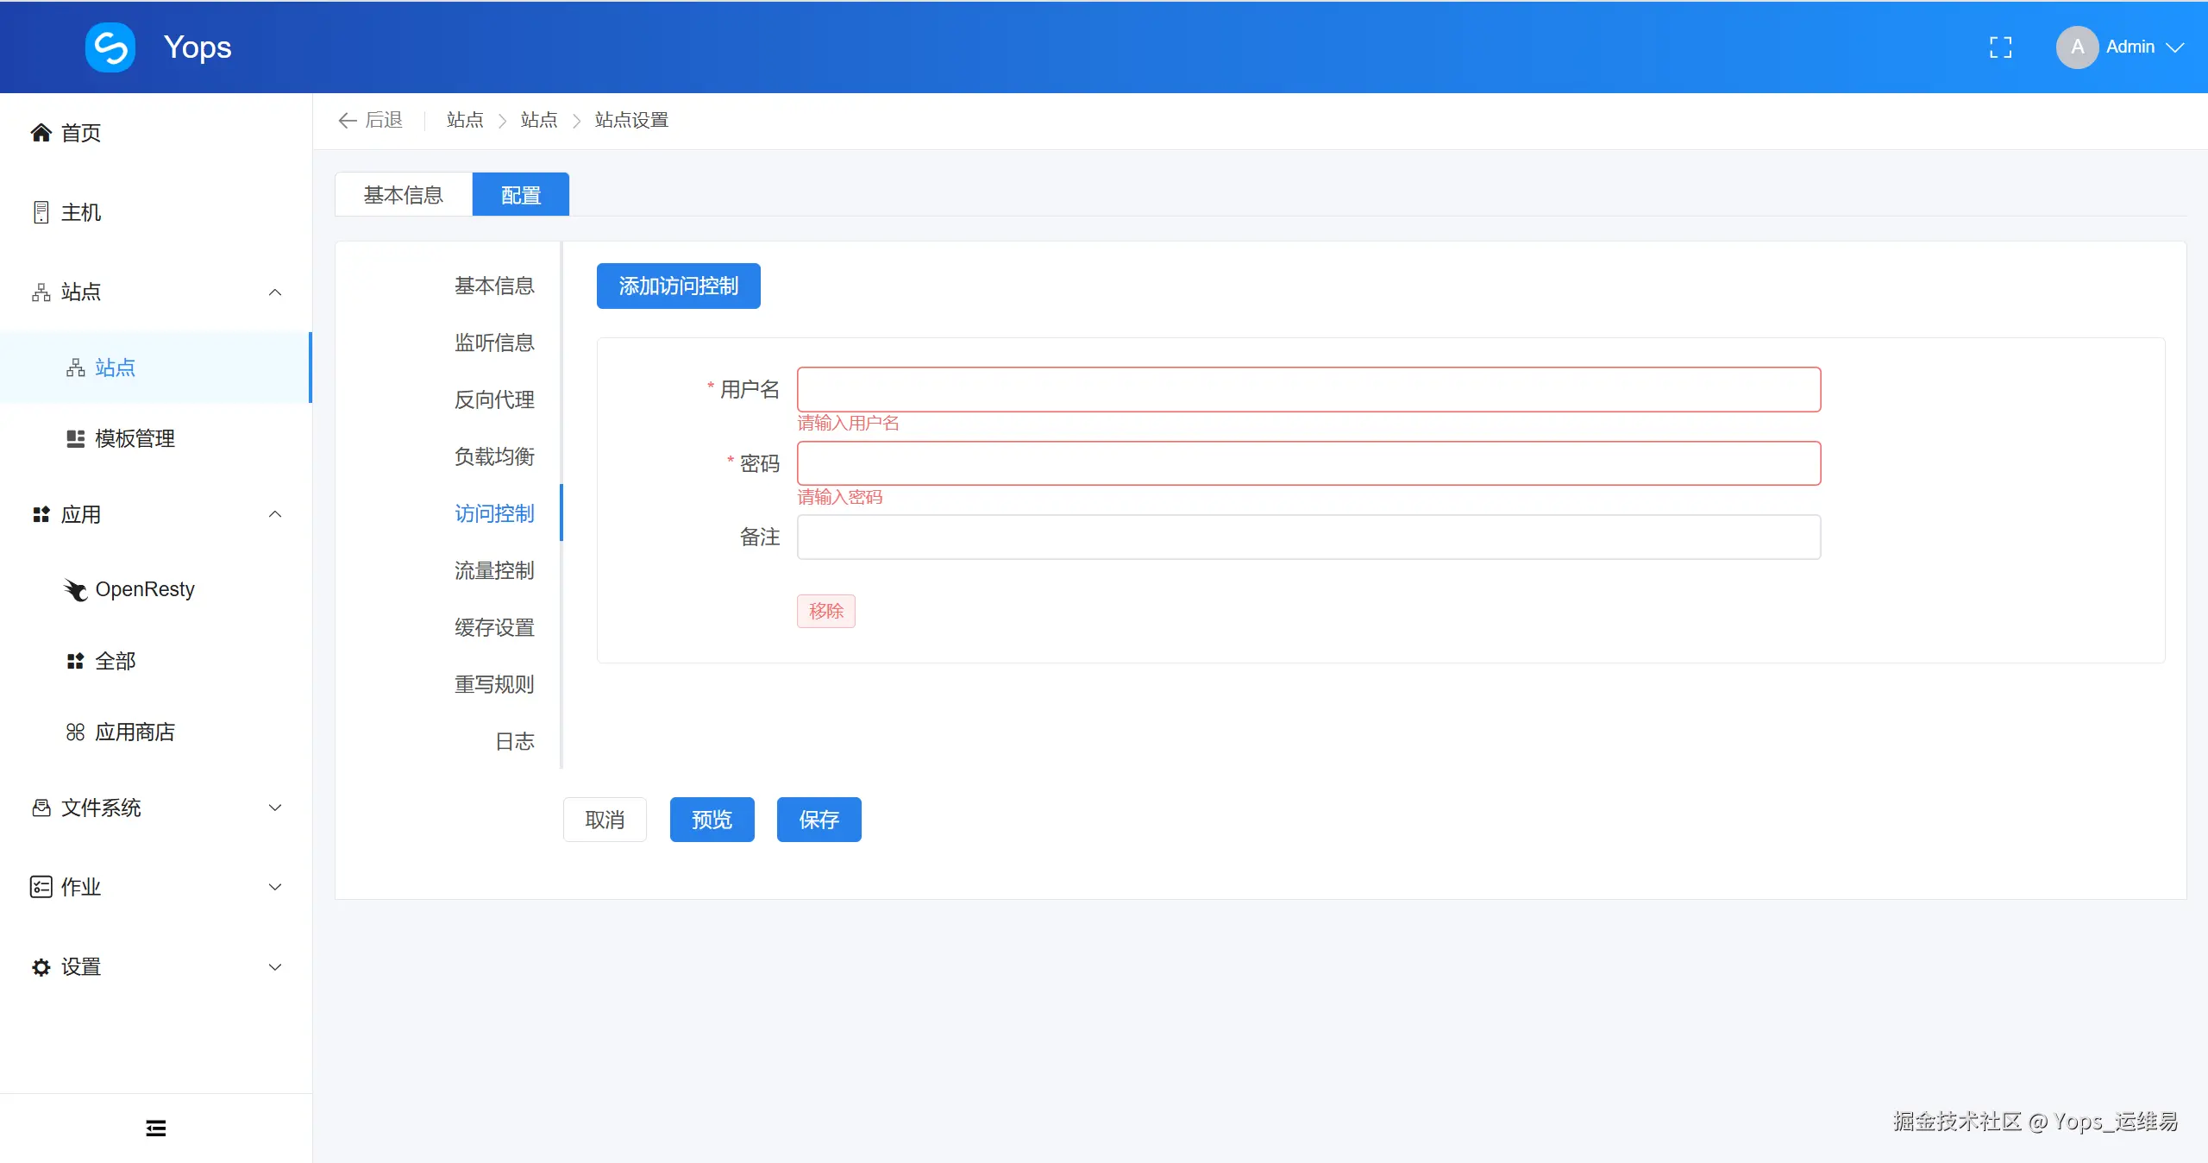Click the 添加访问控制 button
2208x1163 pixels.
pyautogui.click(x=679, y=286)
